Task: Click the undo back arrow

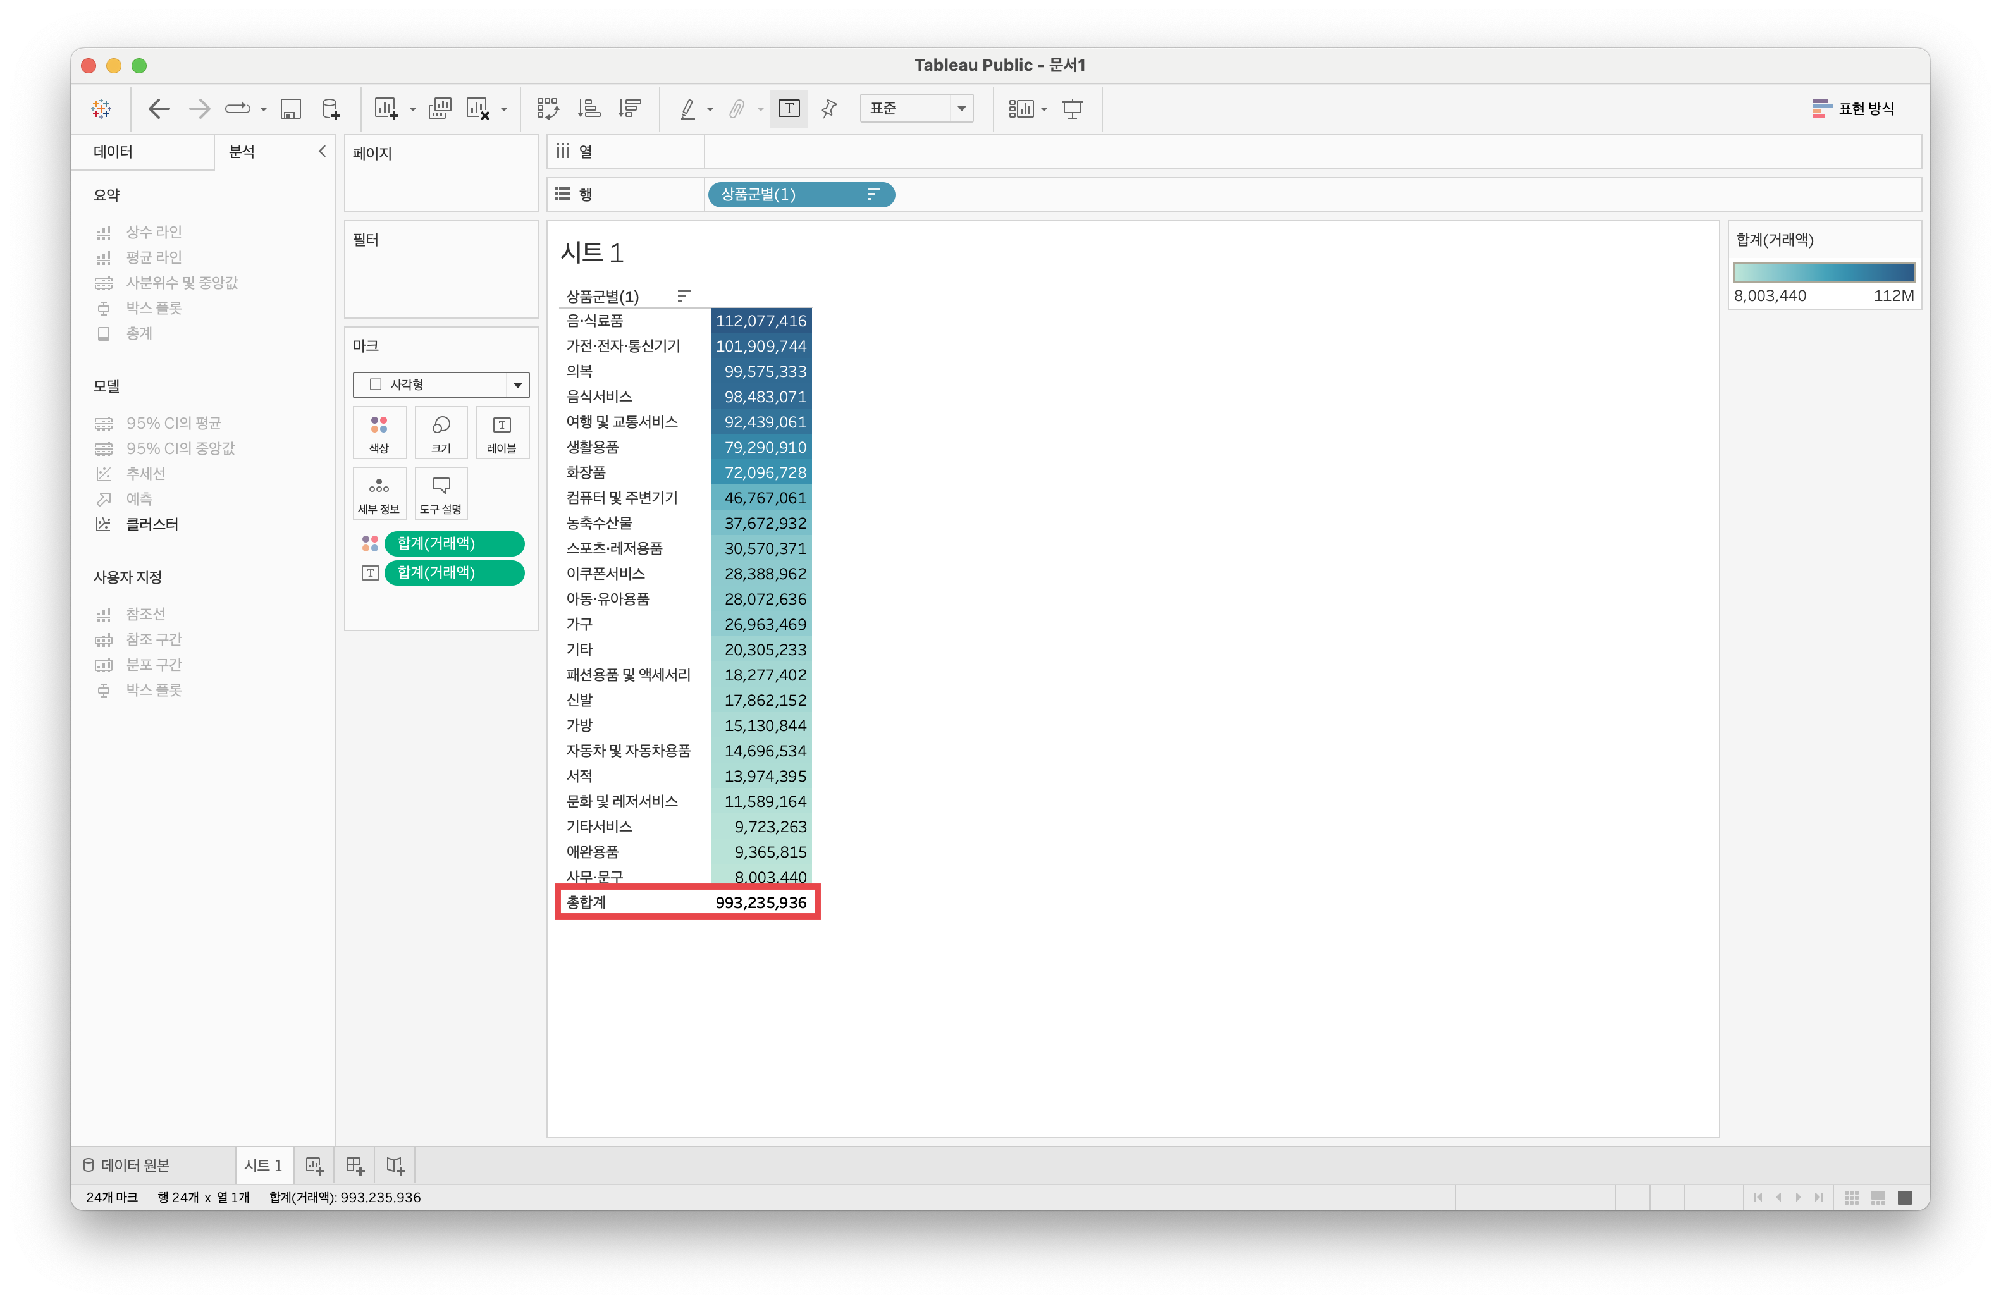Action: pyautogui.click(x=159, y=109)
